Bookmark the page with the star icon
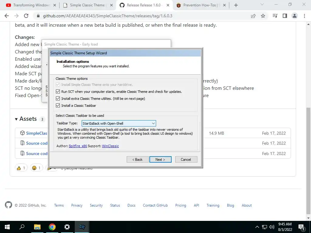The image size is (311, 233). [263, 16]
